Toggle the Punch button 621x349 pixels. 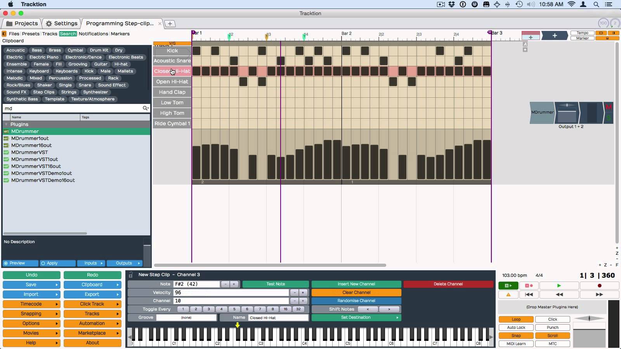tap(553, 327)
